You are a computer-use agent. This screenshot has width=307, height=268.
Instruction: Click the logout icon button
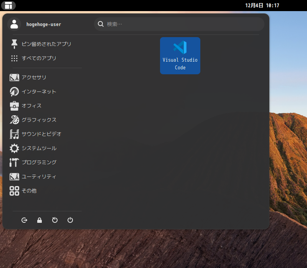(x=24, y=220)
